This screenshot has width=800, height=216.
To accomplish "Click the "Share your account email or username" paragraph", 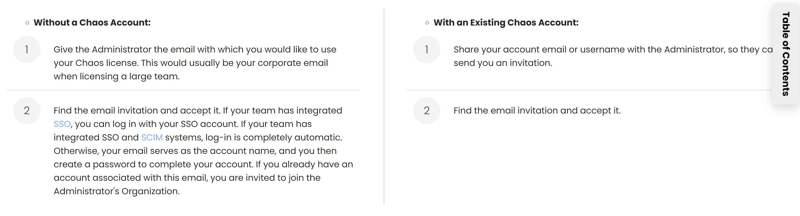I will pos(613,56).
